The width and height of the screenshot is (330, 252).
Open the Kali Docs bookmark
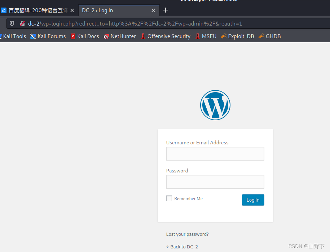click(85, 36)
